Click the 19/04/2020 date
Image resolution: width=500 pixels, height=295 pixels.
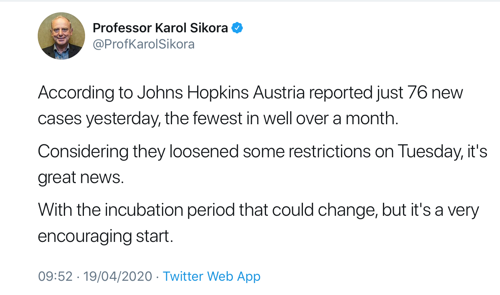point(118,276)
